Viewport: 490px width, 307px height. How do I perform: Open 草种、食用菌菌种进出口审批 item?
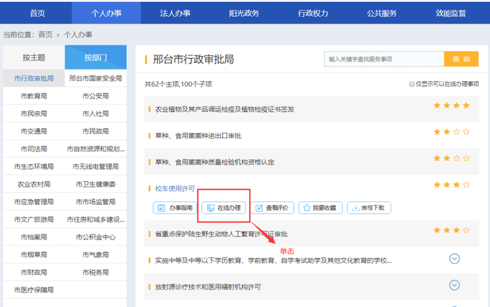[198, 136]
